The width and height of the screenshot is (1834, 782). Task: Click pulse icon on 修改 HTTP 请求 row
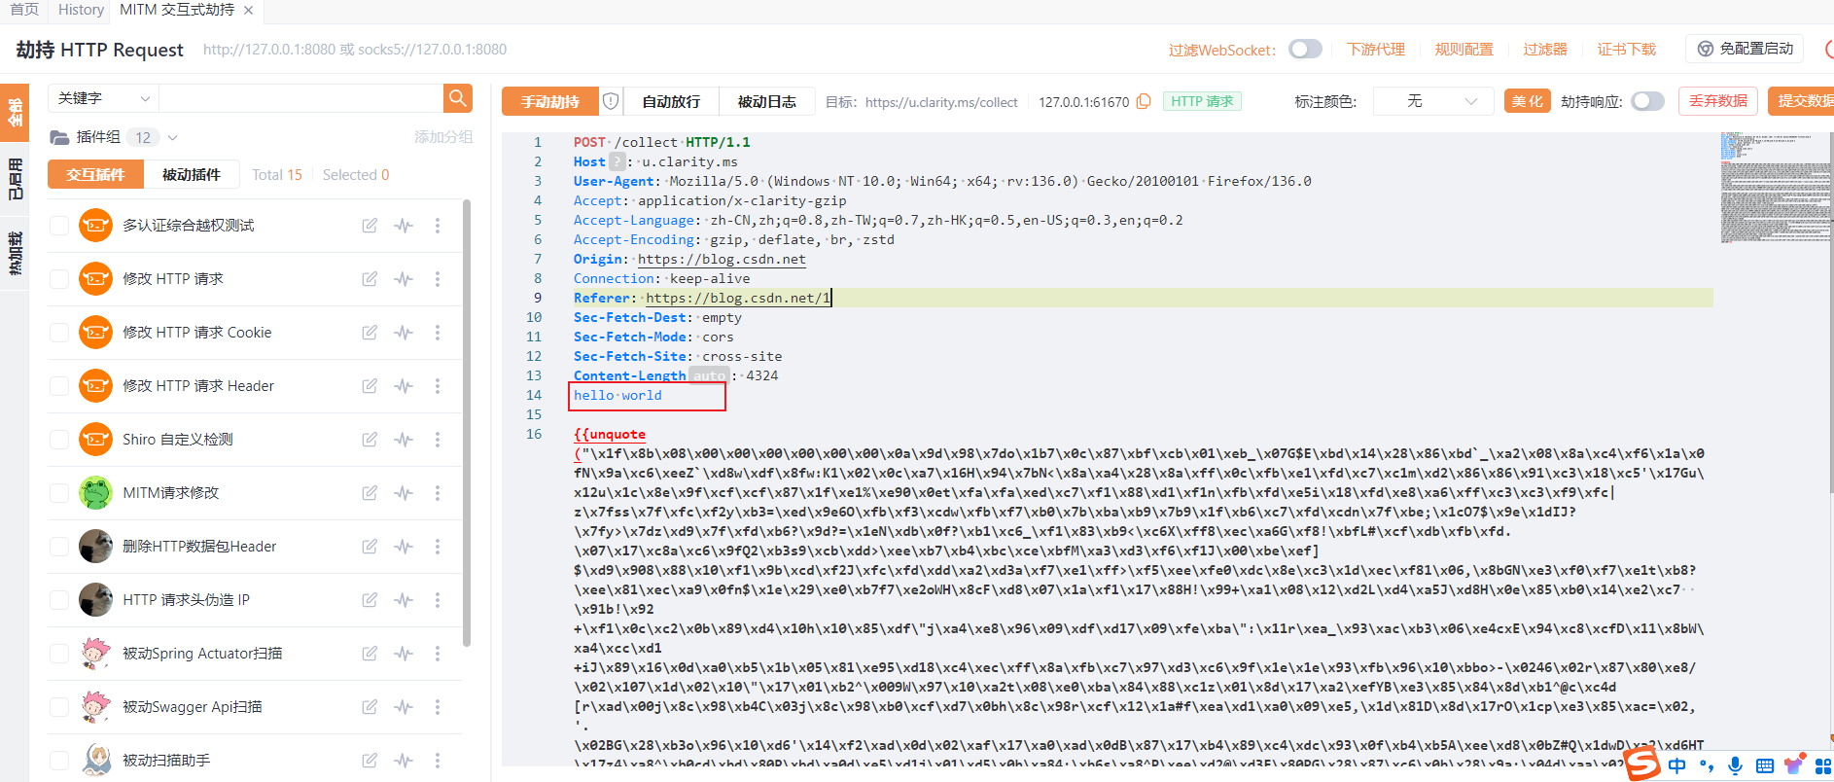pyautogui.click(x=404, y=279)
